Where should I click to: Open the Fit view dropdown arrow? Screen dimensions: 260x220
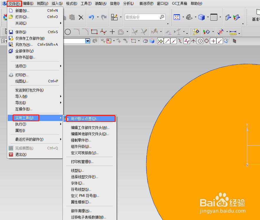point(183,17)
